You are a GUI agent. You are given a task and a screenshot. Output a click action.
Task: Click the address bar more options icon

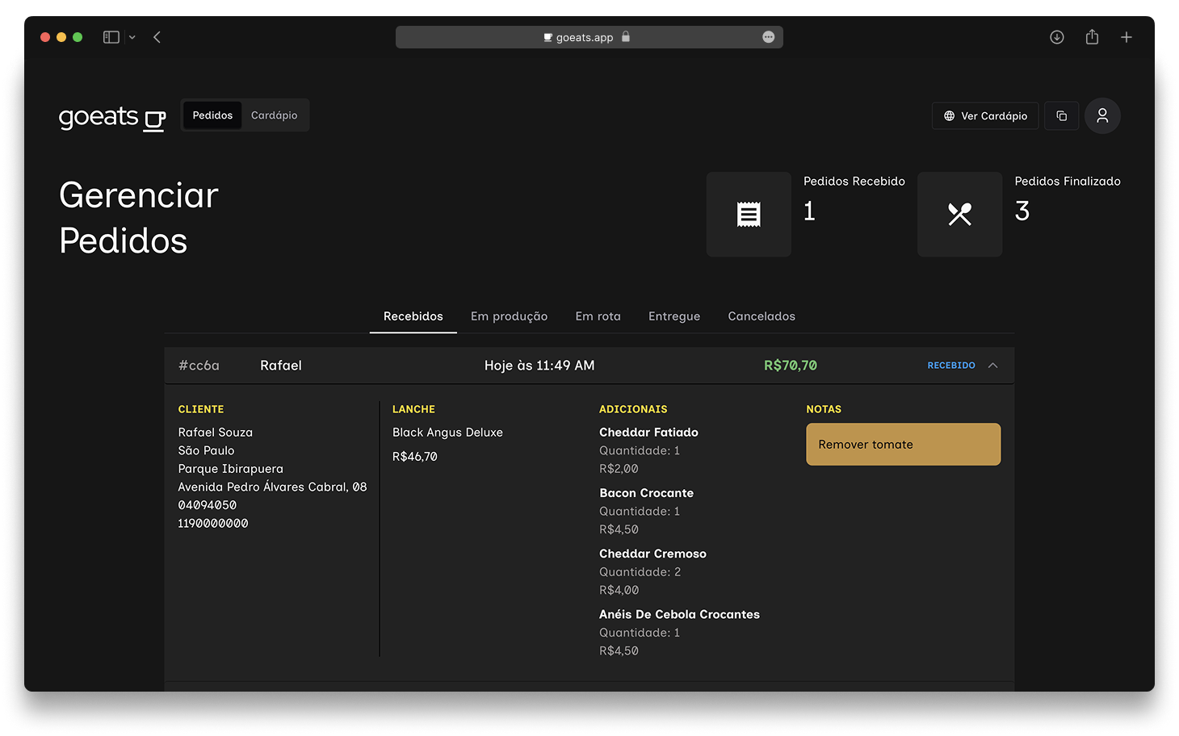click(769, 37)
